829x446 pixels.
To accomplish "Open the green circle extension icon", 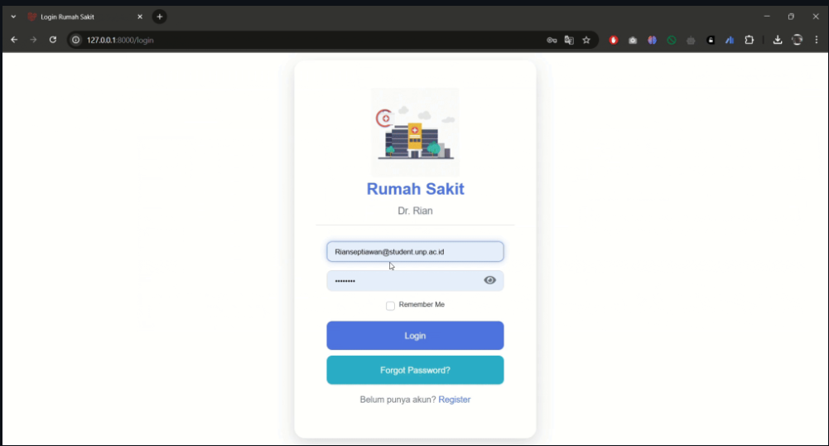I will coord(672,41).
